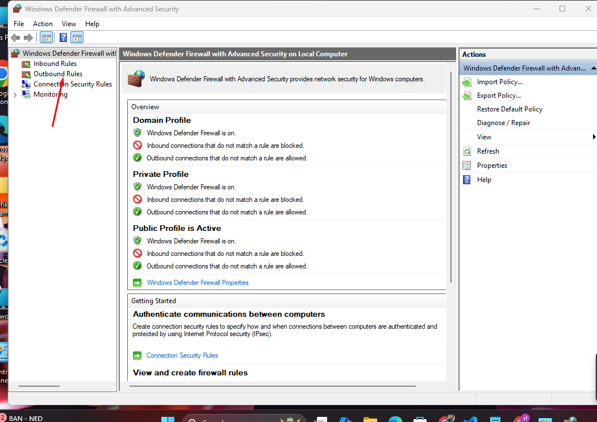Click the Forward arrow toolbar icon
This screenshot has width=597, height=422.
coord(28,38)
